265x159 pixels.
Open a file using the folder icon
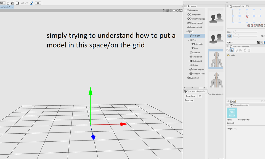point(13,3)
